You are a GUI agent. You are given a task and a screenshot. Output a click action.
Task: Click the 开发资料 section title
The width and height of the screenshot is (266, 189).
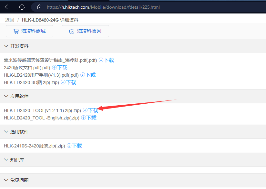pos(19,46)
